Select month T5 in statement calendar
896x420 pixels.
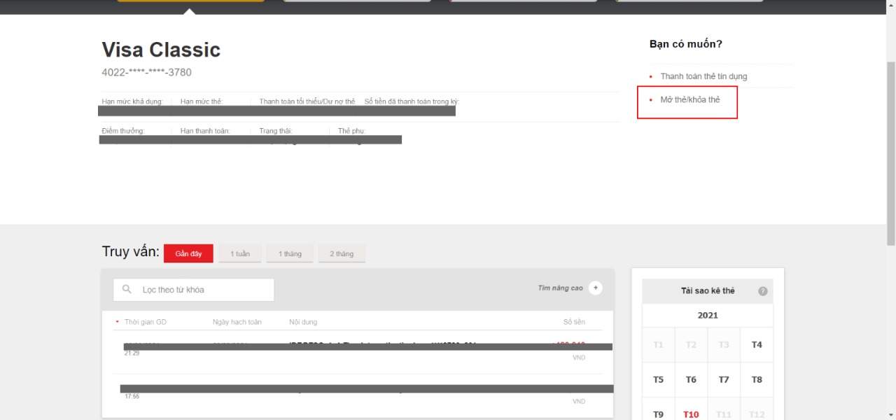pos(658,379)
